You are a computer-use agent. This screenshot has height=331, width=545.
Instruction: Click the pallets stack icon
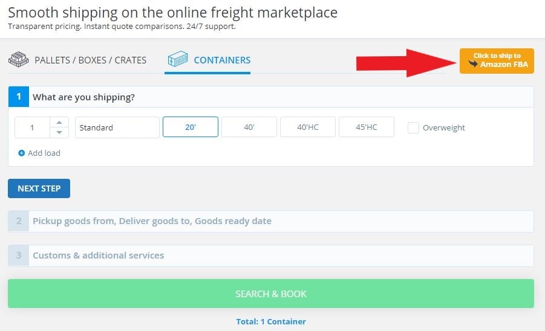coord(18,60)
